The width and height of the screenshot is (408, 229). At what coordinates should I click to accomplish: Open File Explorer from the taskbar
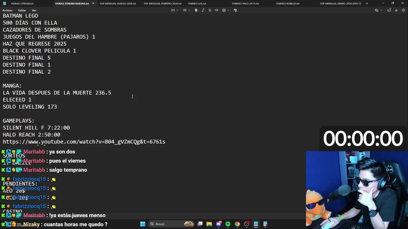[x=209, y=224]
